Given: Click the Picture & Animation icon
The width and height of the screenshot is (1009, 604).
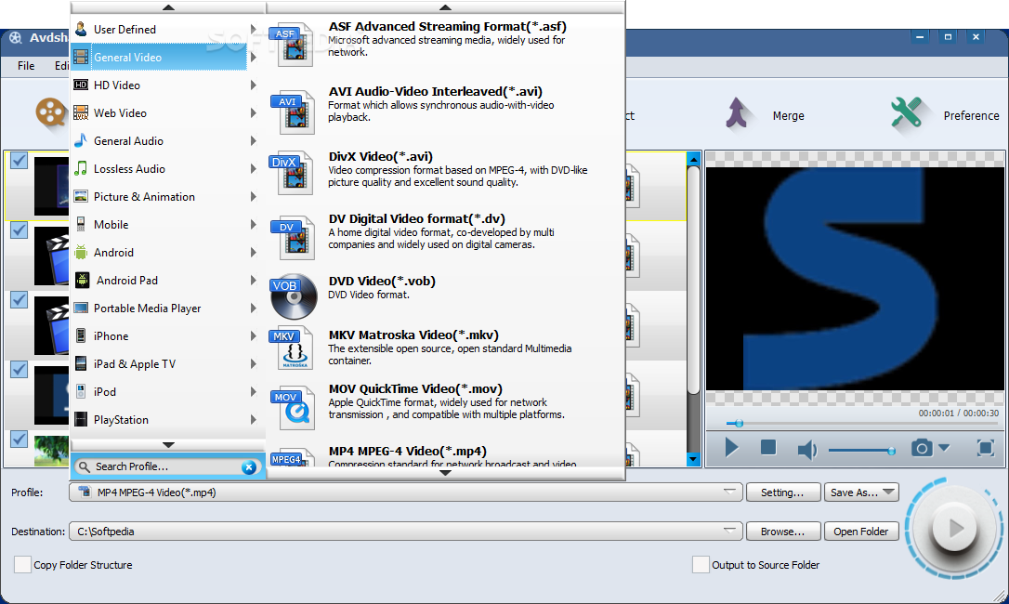Looking at the screenshot, I should click(81, 196).
